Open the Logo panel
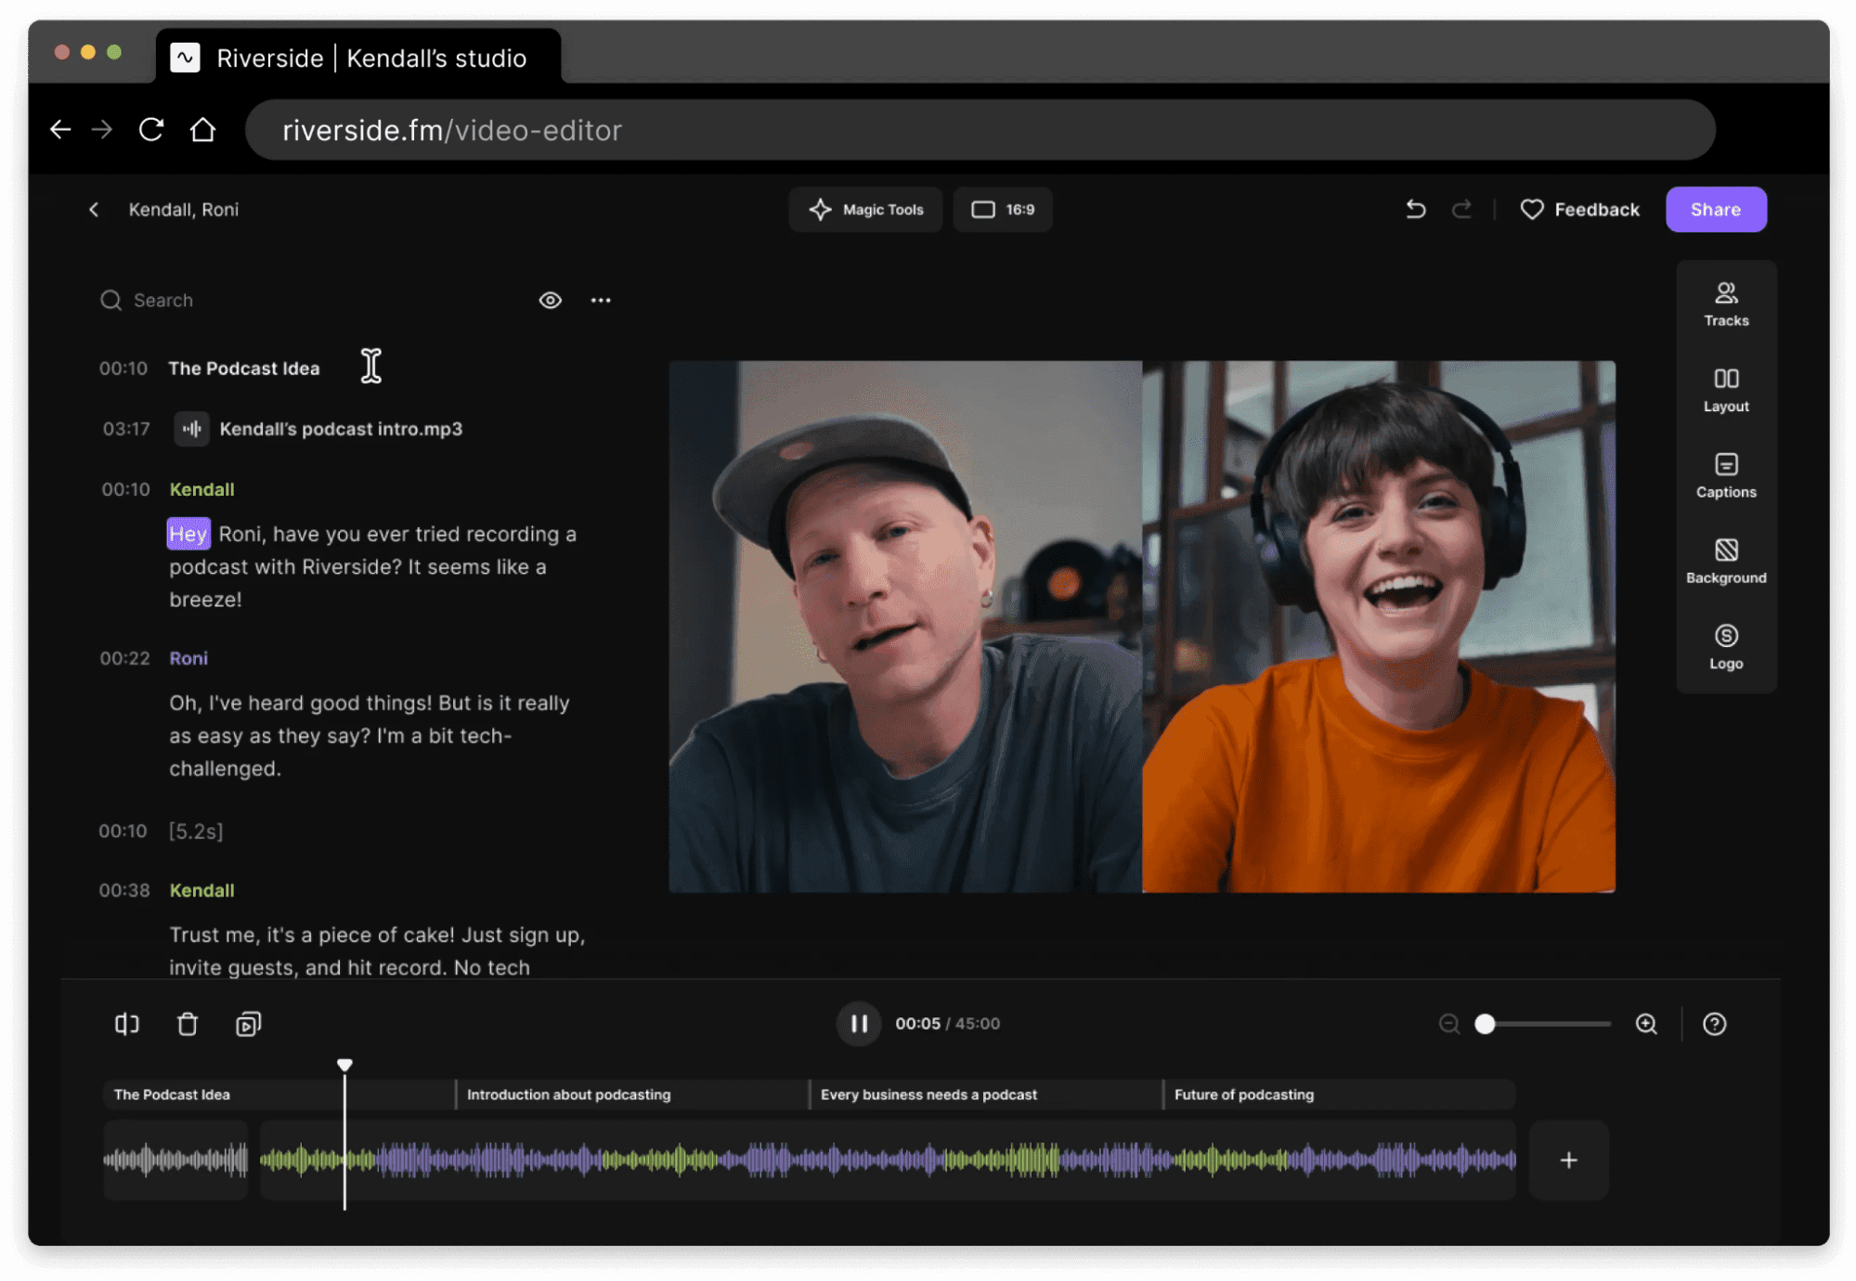This screenshot has height=1281, width=1856. [1725, 647]
